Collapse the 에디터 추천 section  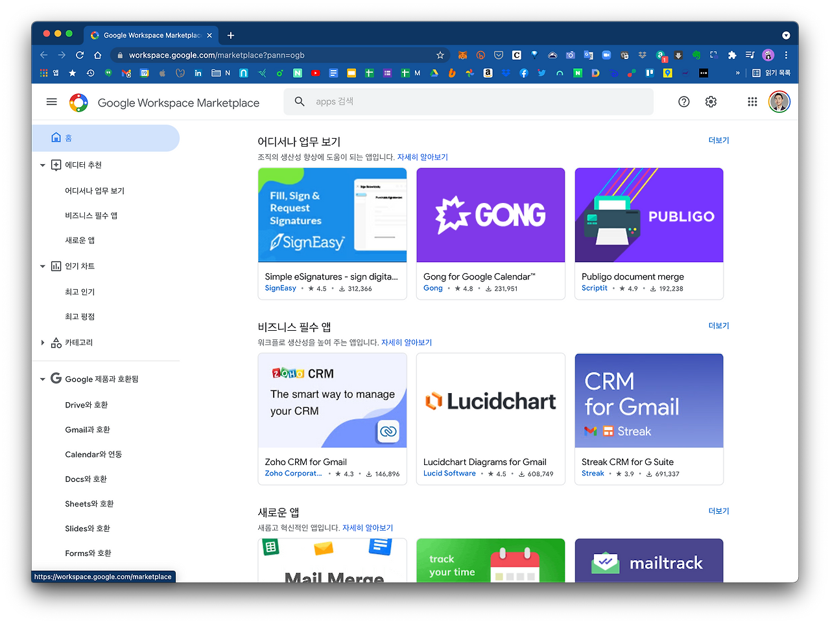[43, 165]
